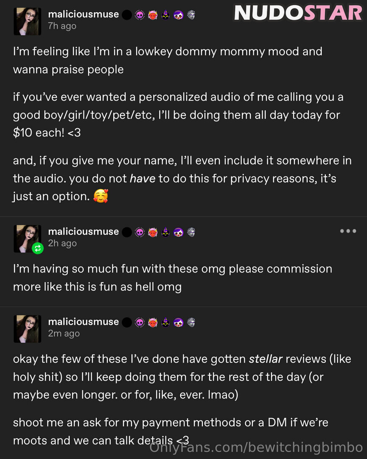The height and width of the screenshot is (459, 367).
Task: Open maliciousmuse profile from the 7h ago post
Action: pyautogui.click(x=83, y=14)
